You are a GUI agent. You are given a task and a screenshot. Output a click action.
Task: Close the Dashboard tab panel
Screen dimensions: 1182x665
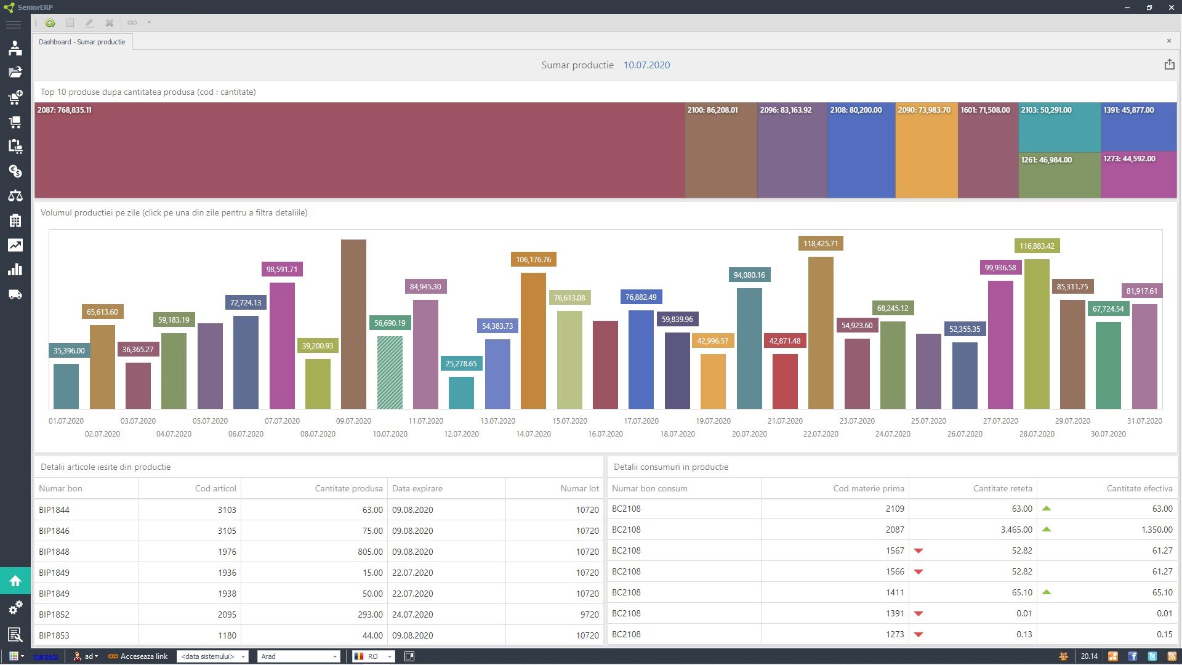pos(1168,41)
